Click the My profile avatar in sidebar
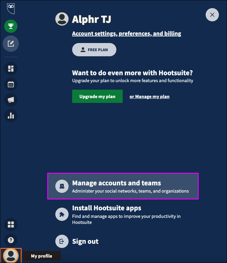The height and width of the screenshot is (263, 227). coord(11,256)
